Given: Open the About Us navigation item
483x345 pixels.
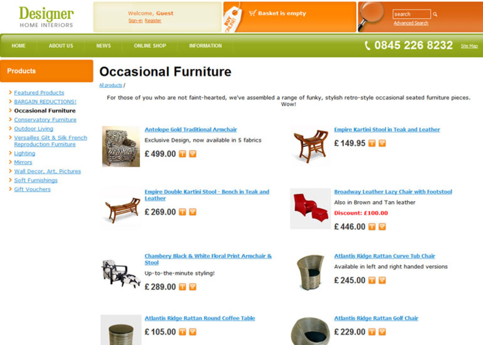Looking at the screenshot, I should click(x=61, y=46).
